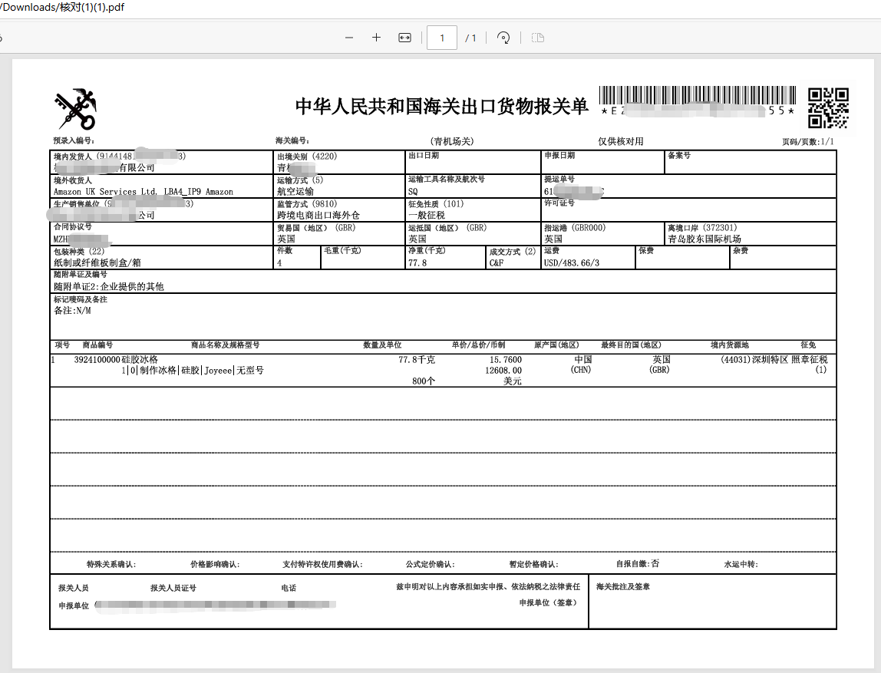Click the scissors logo at the document top-left

tap(76, 107)
